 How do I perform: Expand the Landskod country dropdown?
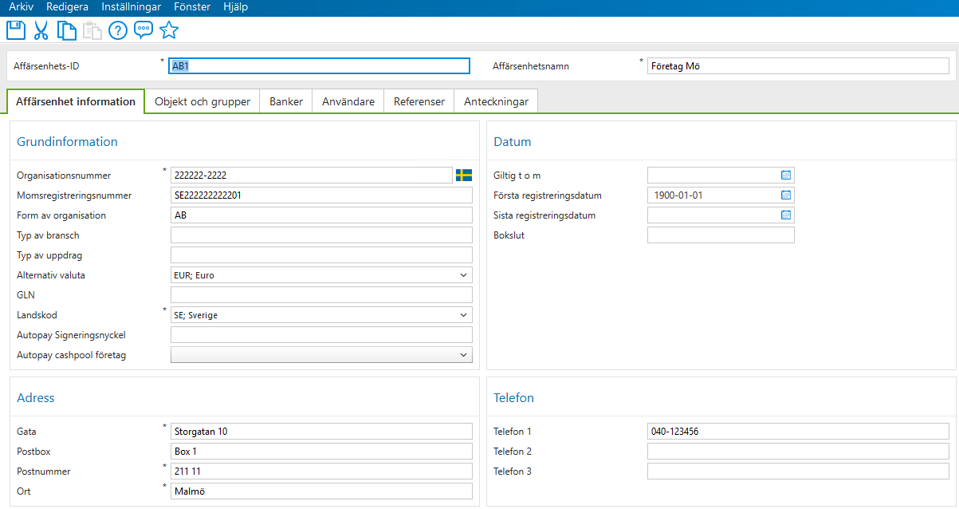pyautogui.click(x=465, y=314)
